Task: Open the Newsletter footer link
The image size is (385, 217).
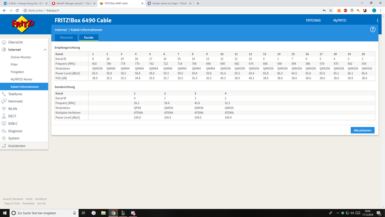Action: (29, 203)
